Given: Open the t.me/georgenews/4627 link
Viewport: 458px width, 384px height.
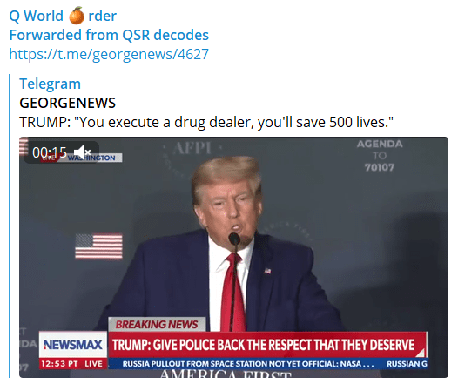Looking at the screenshot, I should 109,54.
